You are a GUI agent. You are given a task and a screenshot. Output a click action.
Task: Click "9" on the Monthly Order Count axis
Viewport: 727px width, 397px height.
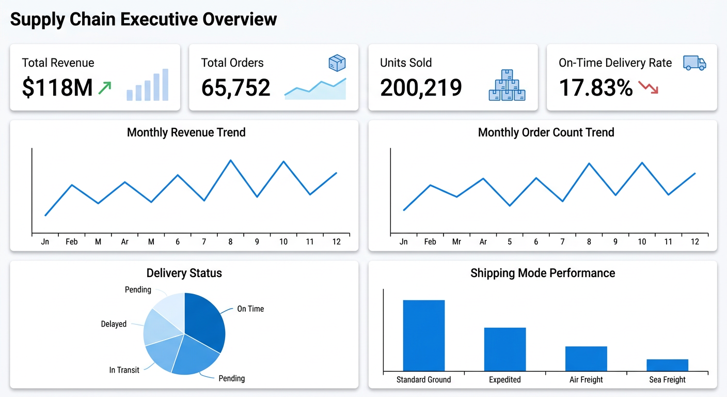(615, 241)
